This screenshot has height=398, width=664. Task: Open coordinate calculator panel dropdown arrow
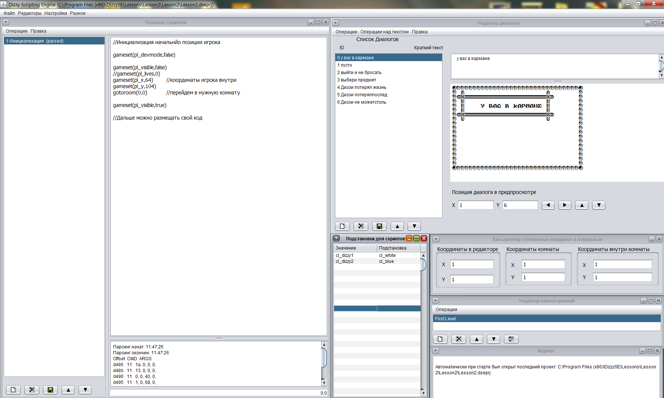pos(436,239)
